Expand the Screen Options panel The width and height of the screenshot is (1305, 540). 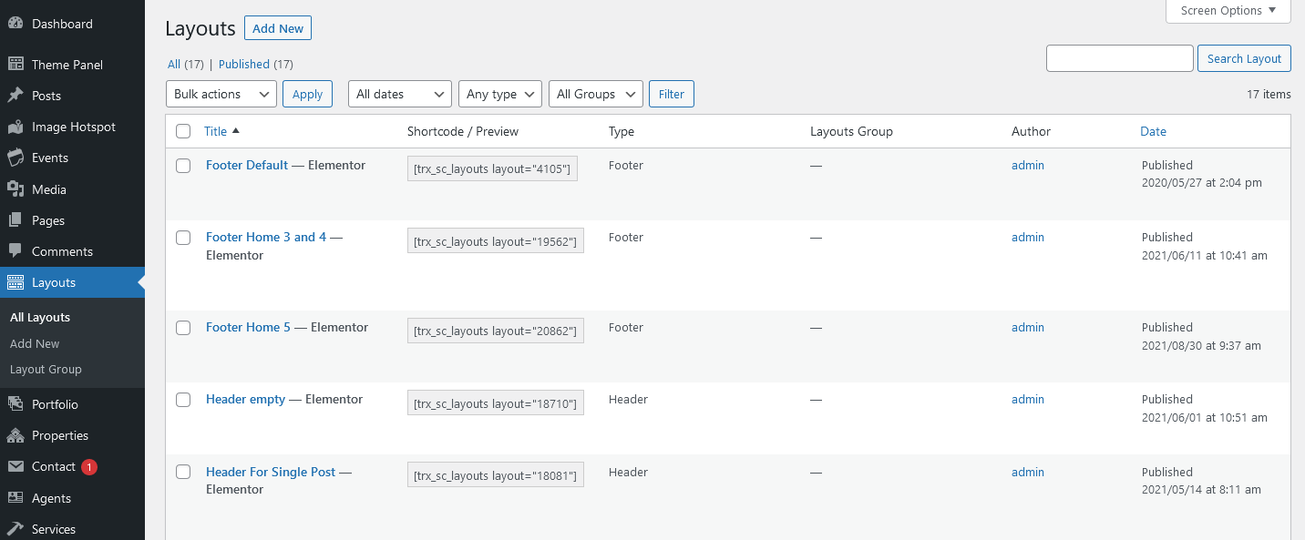point(1228,11)
